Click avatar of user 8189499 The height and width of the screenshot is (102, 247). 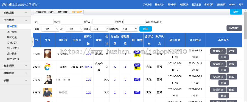[x=47, y=54]
